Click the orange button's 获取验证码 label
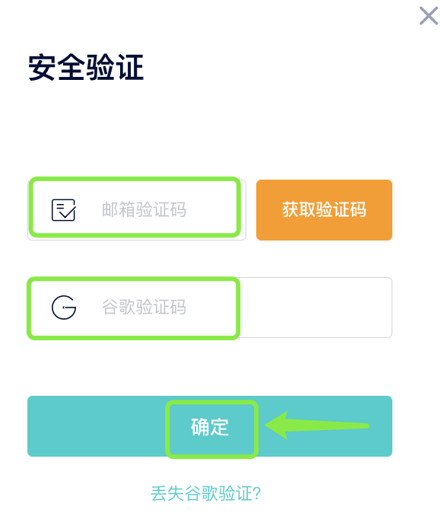This screenshot has height=513, width=441. 324,210
